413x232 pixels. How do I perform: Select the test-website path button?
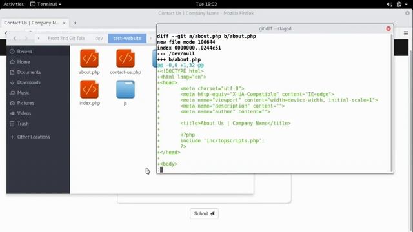127,39
